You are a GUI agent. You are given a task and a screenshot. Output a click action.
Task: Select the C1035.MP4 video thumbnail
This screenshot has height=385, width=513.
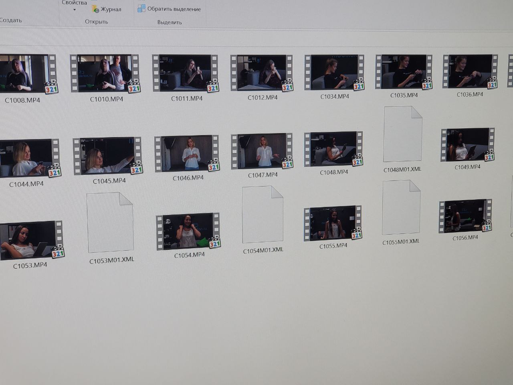pos(404,71)
